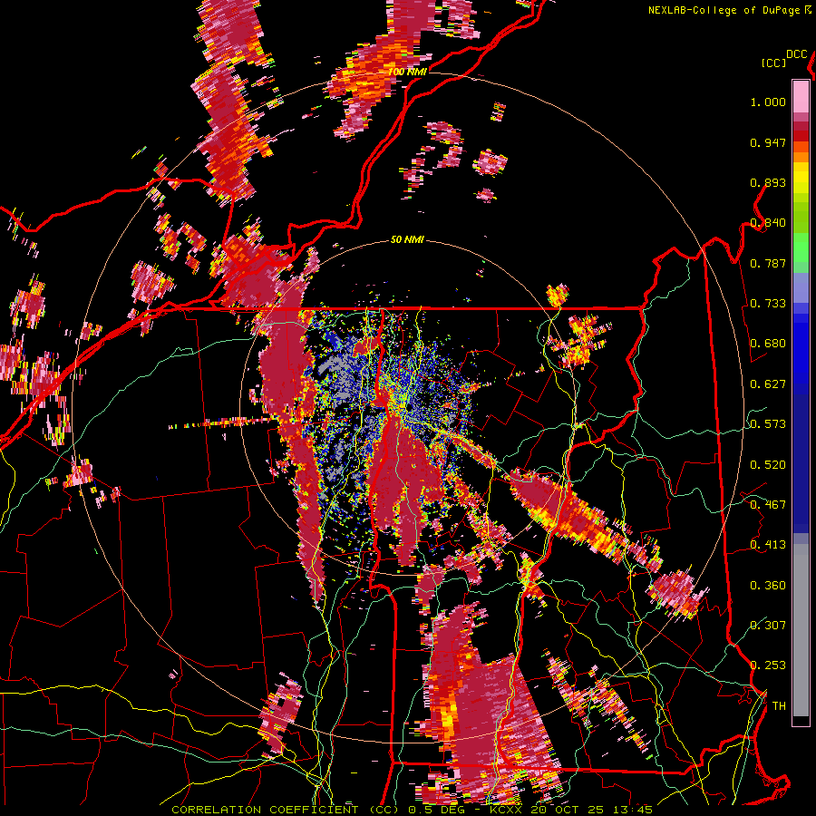Click the [CC] label above the color scale
Screen dimensions: 816x816
coord(773,63)
